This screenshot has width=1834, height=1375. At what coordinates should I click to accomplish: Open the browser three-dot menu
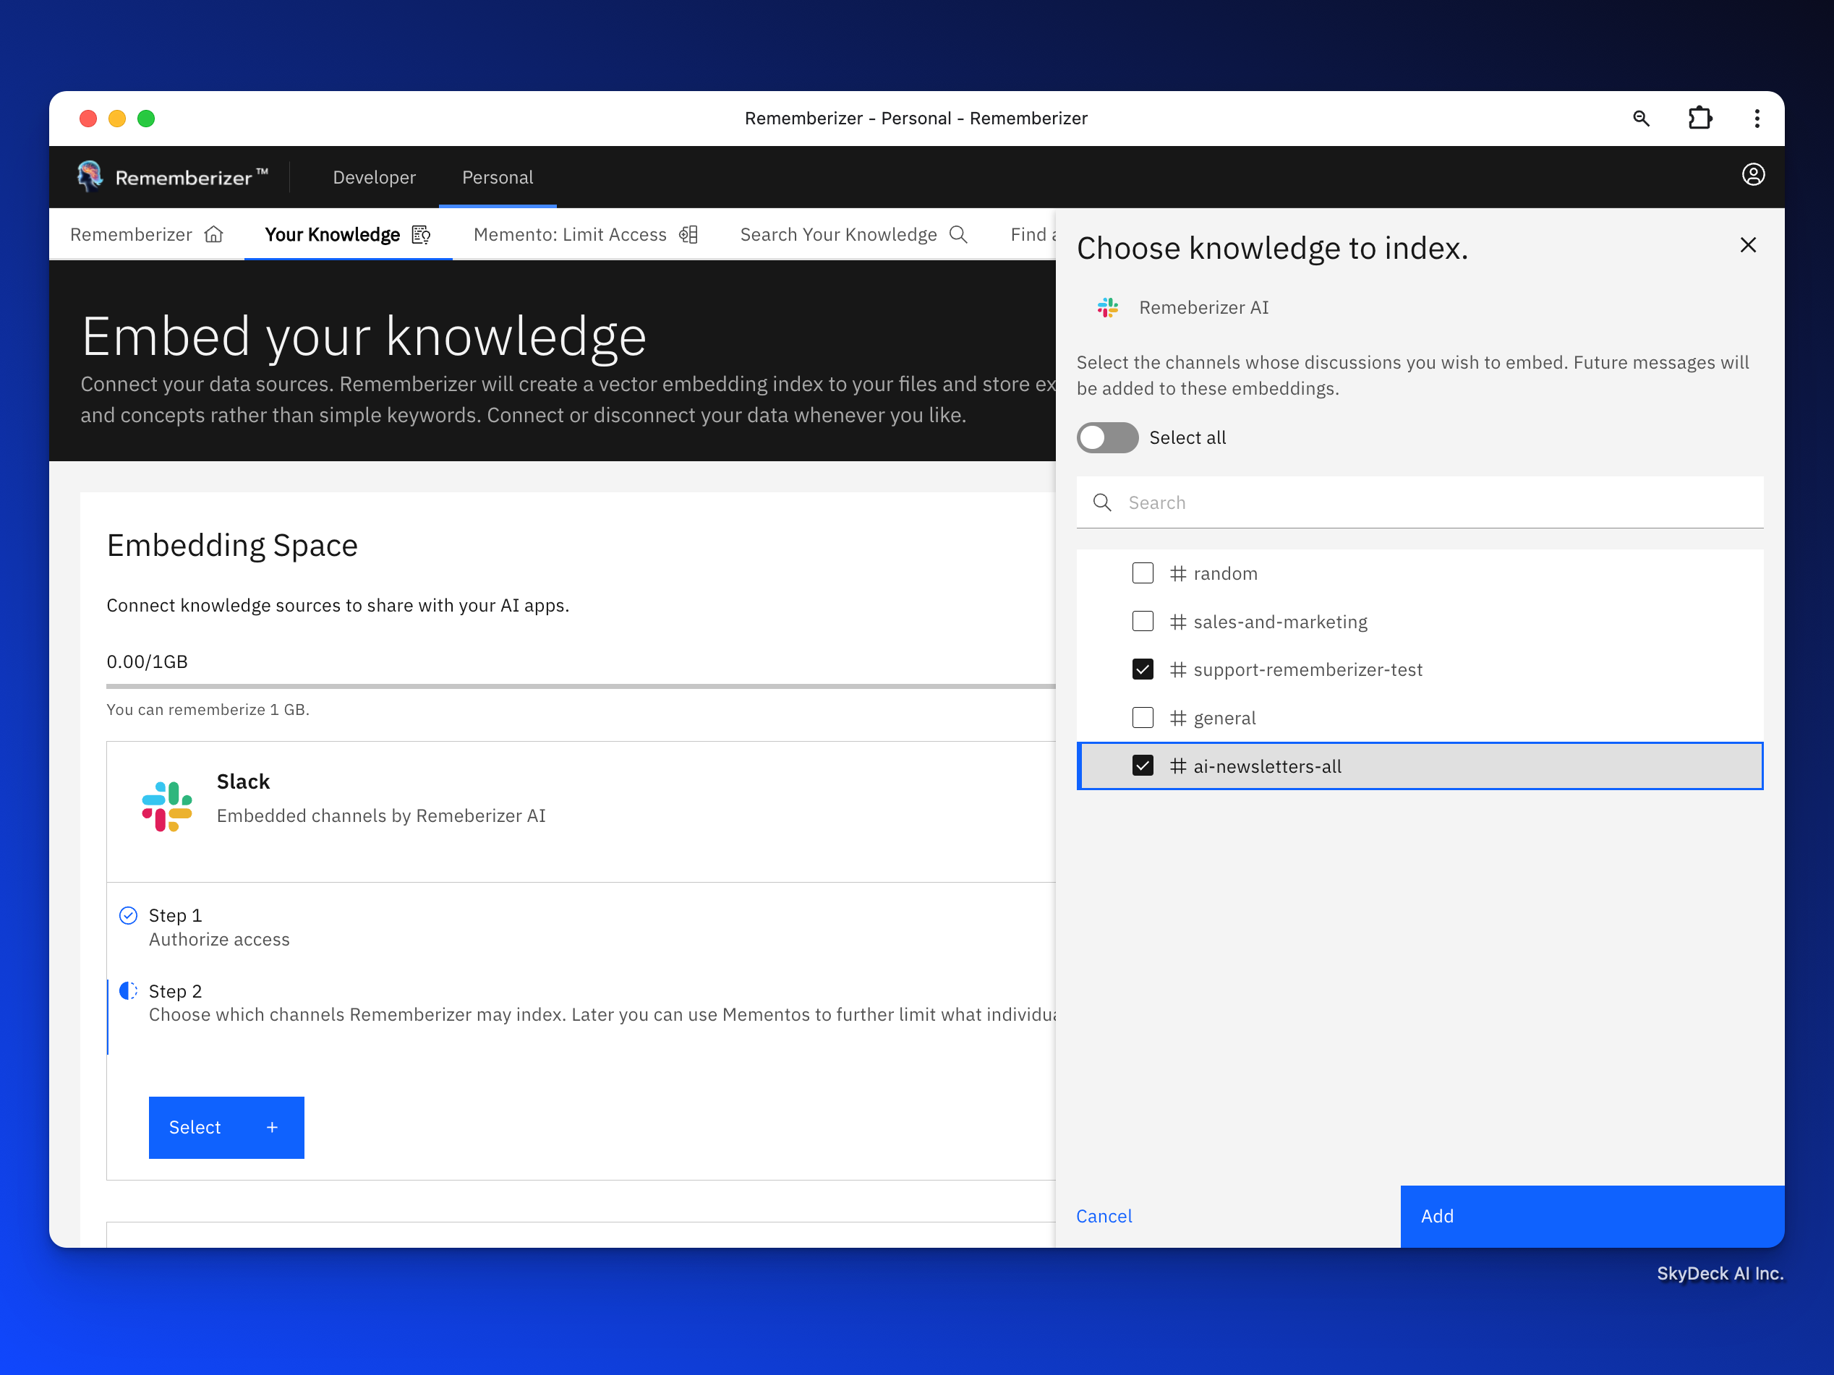pos(1756,119)
